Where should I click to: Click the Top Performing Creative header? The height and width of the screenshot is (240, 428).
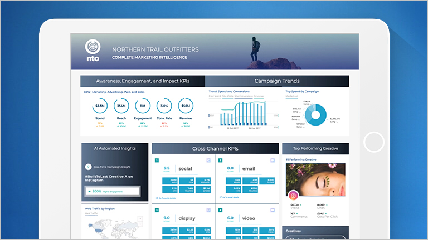click(315, 148)
